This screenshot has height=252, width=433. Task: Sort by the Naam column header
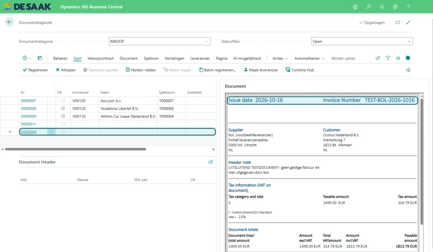105,93
